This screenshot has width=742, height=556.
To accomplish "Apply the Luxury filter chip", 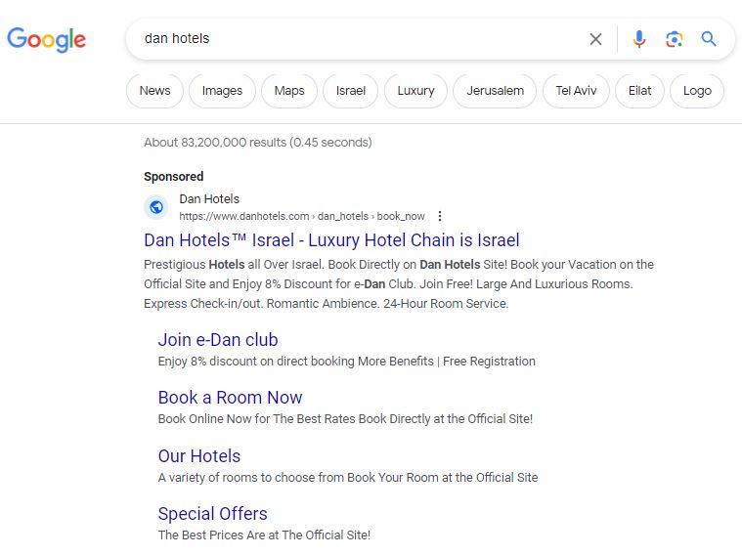I will click(415, 91).
